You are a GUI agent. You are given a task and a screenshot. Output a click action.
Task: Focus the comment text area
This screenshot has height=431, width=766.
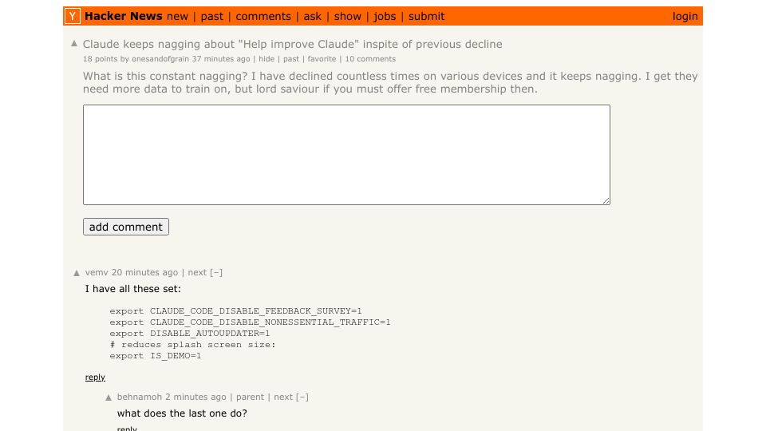coord(346,154)
